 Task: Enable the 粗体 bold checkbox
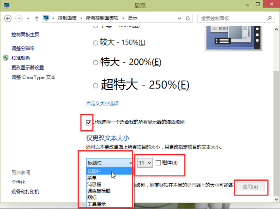pos(158,163)
